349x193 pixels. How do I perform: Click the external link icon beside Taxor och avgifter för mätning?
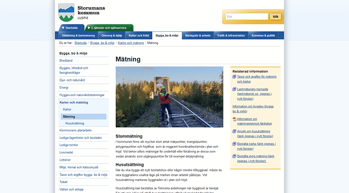[234, 77]
